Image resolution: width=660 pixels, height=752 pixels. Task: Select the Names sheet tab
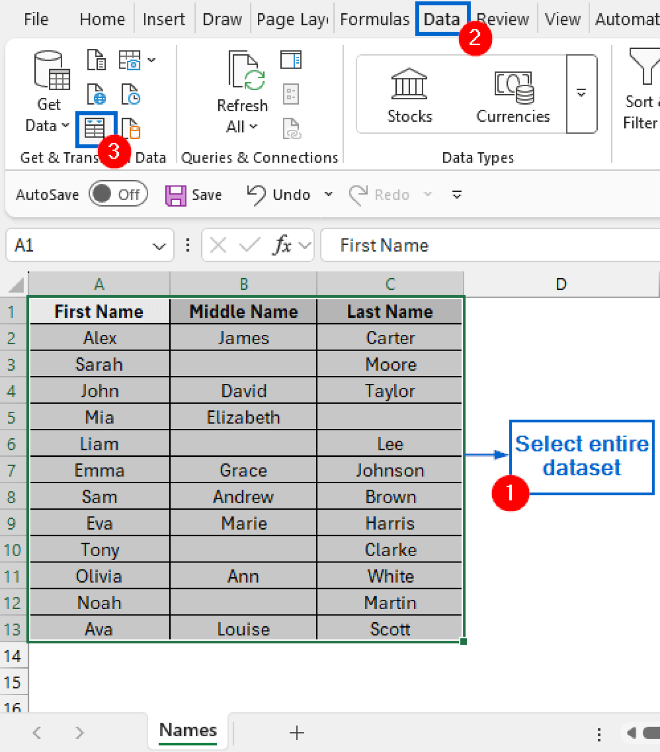(188, 730)
